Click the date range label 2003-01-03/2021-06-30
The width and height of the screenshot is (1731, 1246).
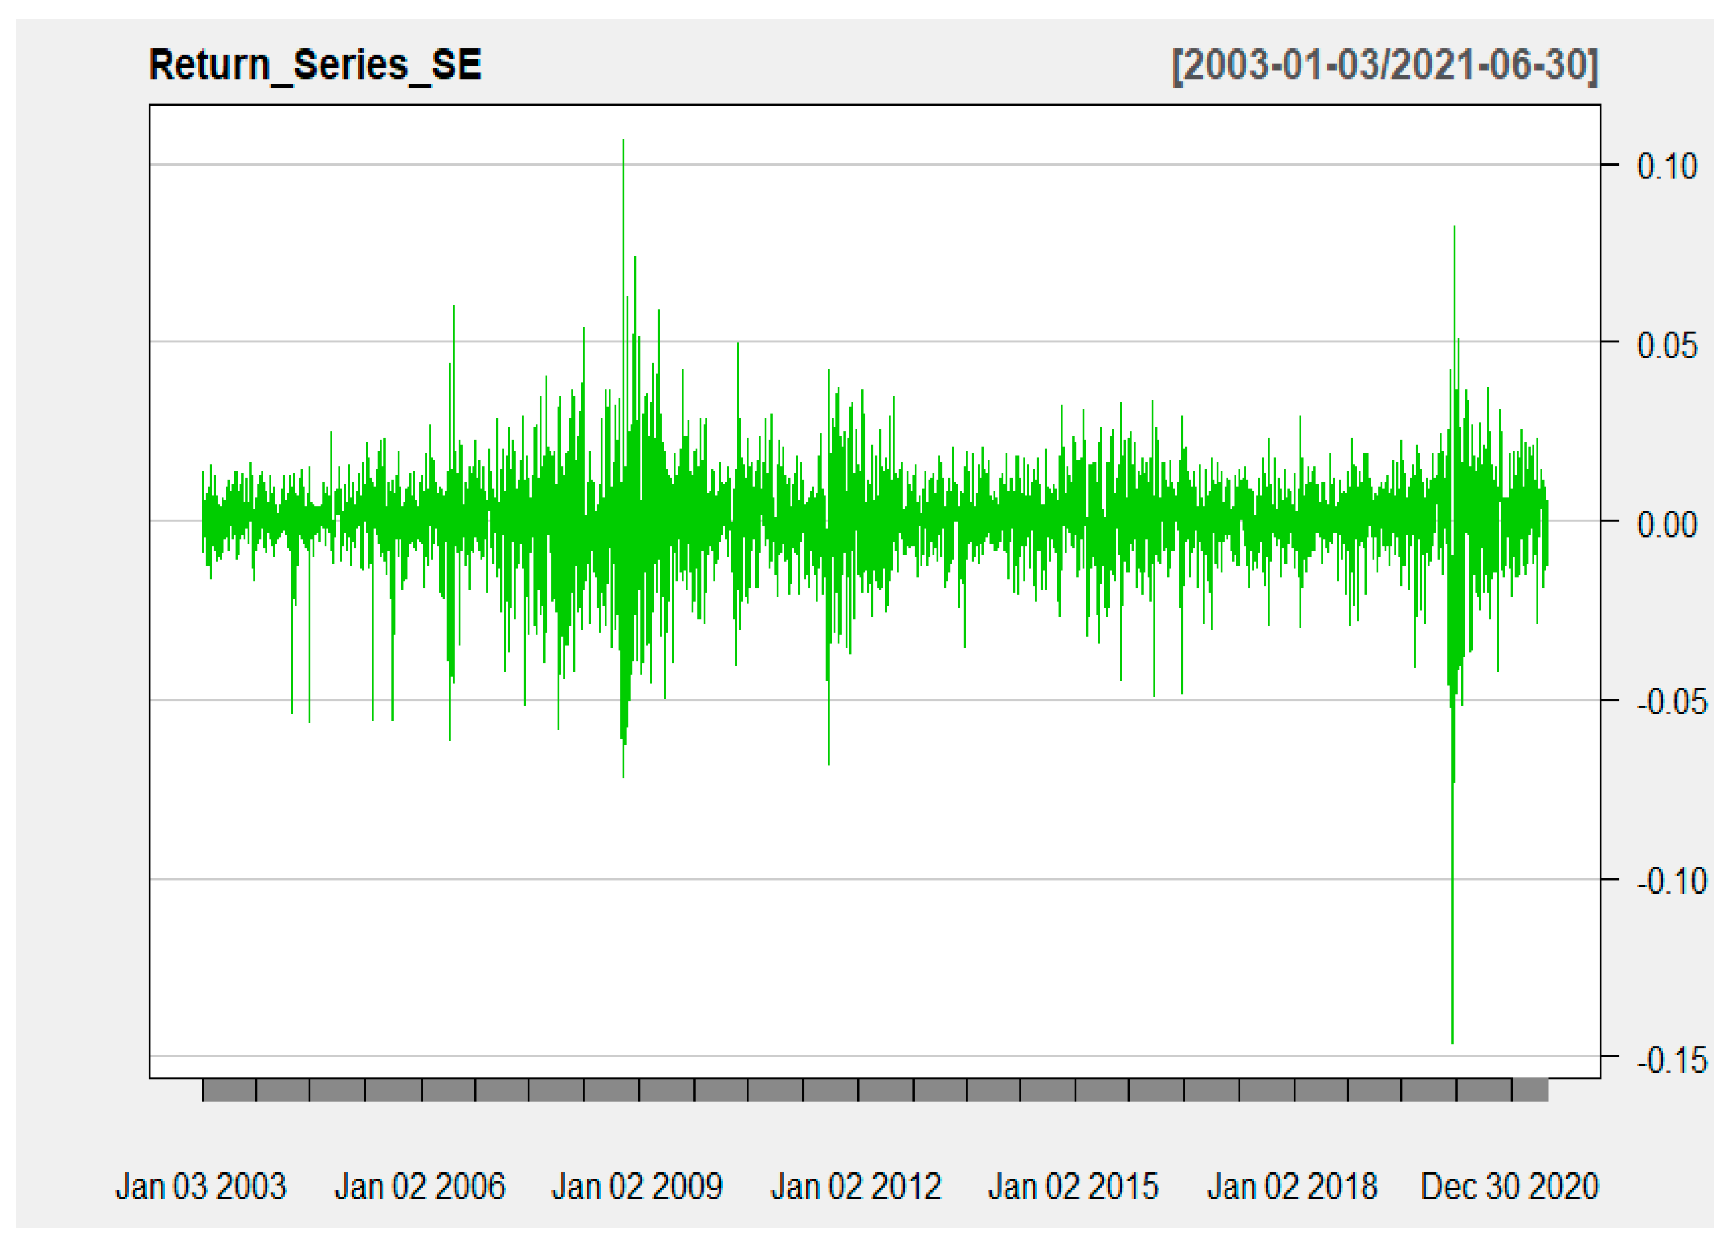click(1385, 65)
